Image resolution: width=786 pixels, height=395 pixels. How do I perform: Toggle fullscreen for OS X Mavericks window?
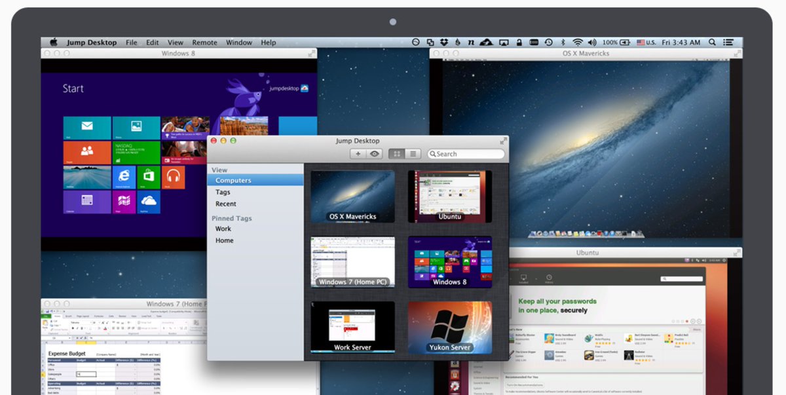point(736,53)
